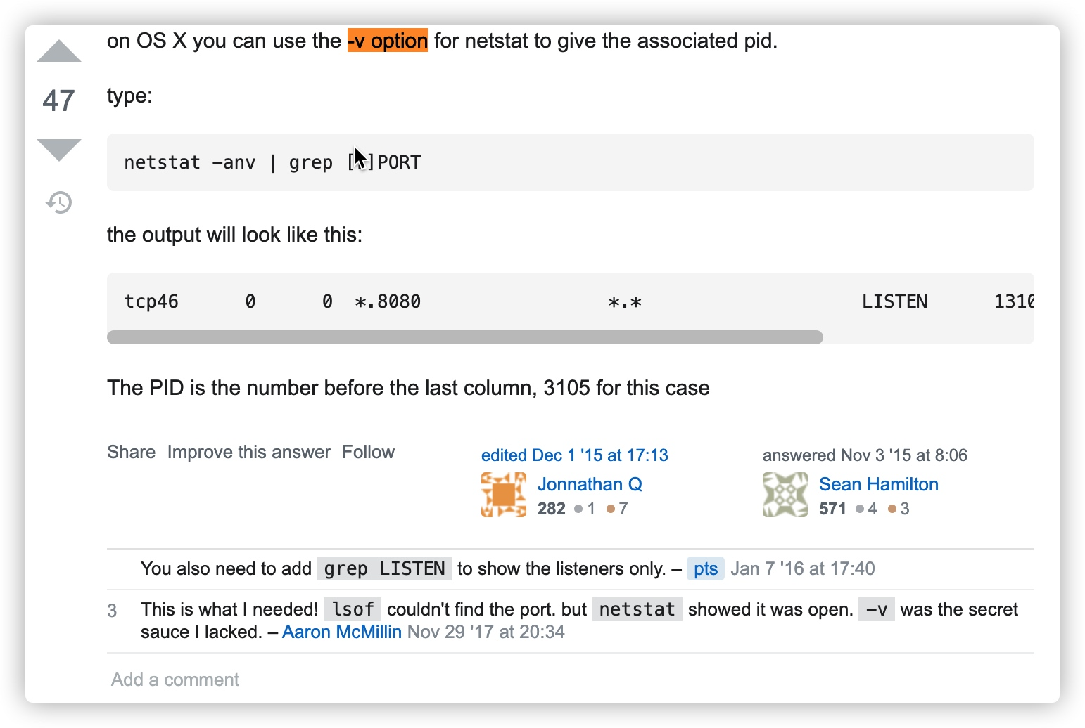Click the 'Jan 7 '16 at 17:40' comment timestamp

[802, 568]
